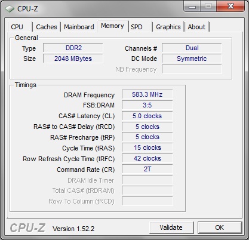Click the Memory tab
Image resolution: width=249 pixels, height=240 pixels.
[113, 26]
